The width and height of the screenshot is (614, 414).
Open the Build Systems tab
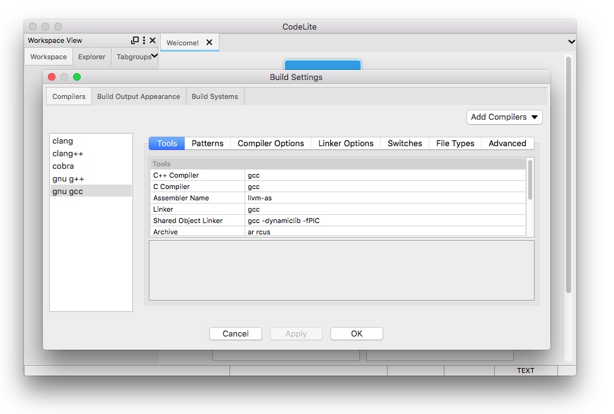tap(215, 96)
